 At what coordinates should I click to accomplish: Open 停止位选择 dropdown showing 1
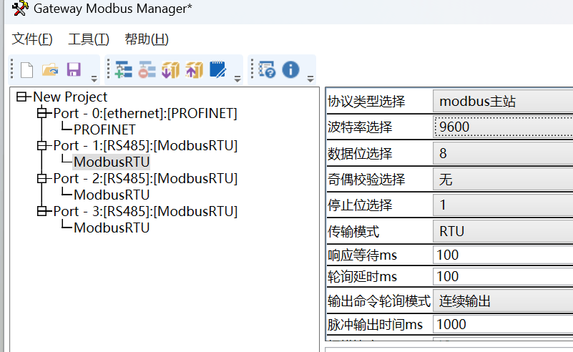click(x=503, y=205)
